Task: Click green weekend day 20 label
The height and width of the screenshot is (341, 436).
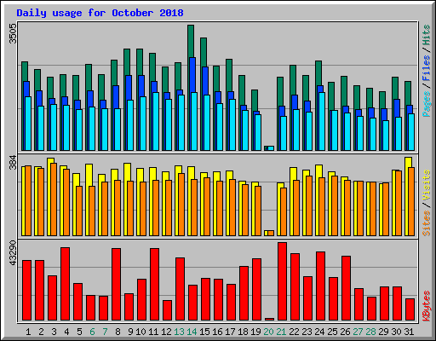Action: point(268,332)
